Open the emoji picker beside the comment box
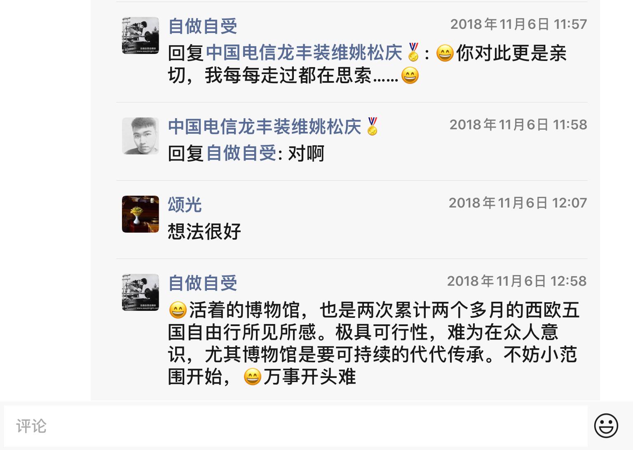633x450 pixels. [606, 426]
